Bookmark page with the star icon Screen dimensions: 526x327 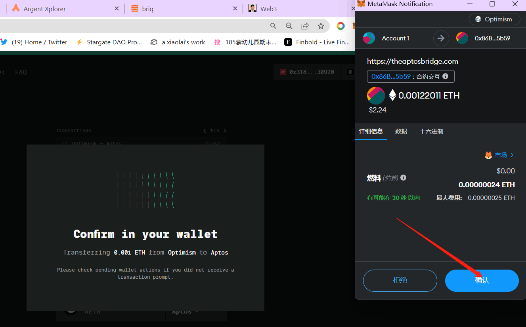point(321,26)
